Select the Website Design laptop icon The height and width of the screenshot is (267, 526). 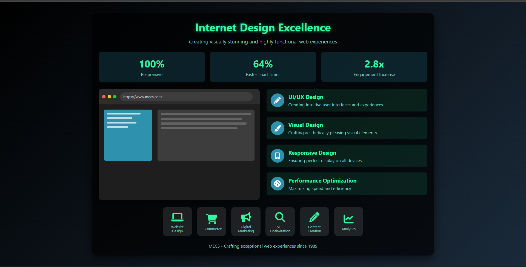click(x=177, y=217)
